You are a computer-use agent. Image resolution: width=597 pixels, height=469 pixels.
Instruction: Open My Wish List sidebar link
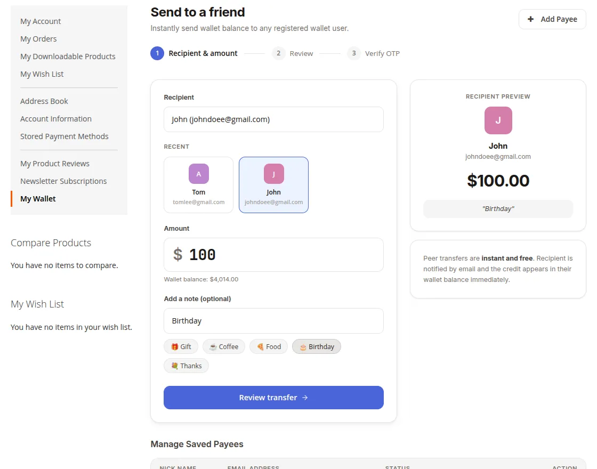pos(42,74)
